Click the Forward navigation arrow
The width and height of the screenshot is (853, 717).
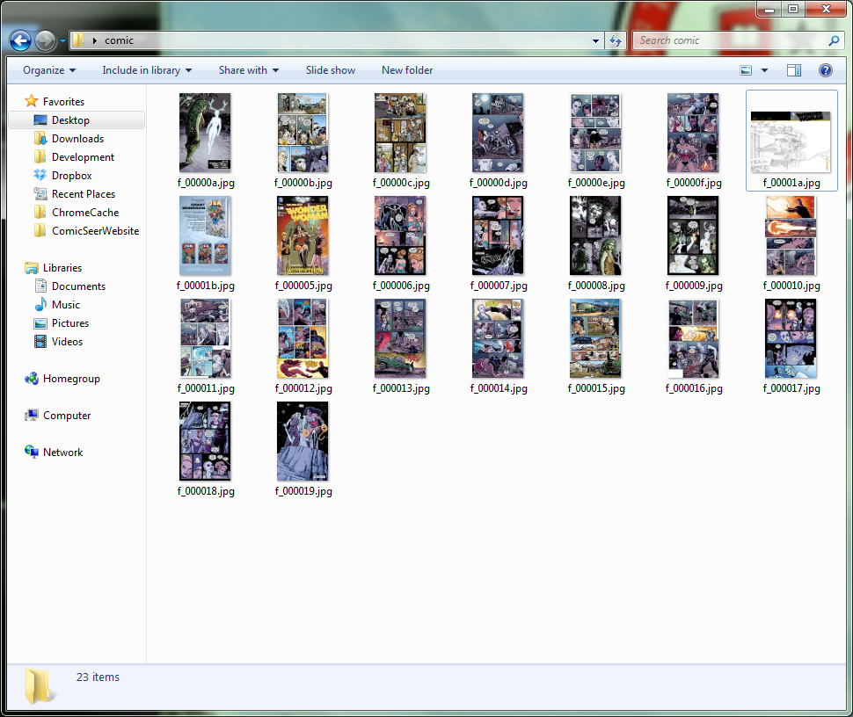point(45,40)
